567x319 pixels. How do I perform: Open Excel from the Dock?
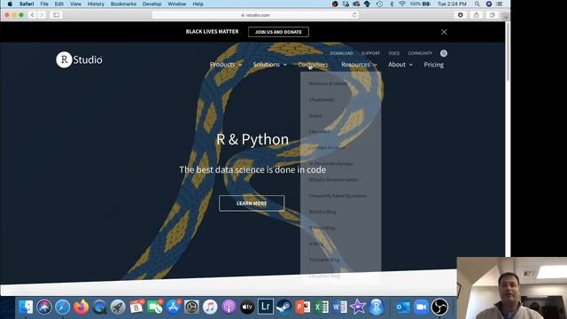tap(321, 307)
